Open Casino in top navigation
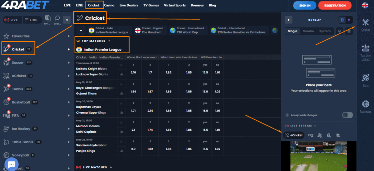374x171 pixels. [x=109, y=5]
